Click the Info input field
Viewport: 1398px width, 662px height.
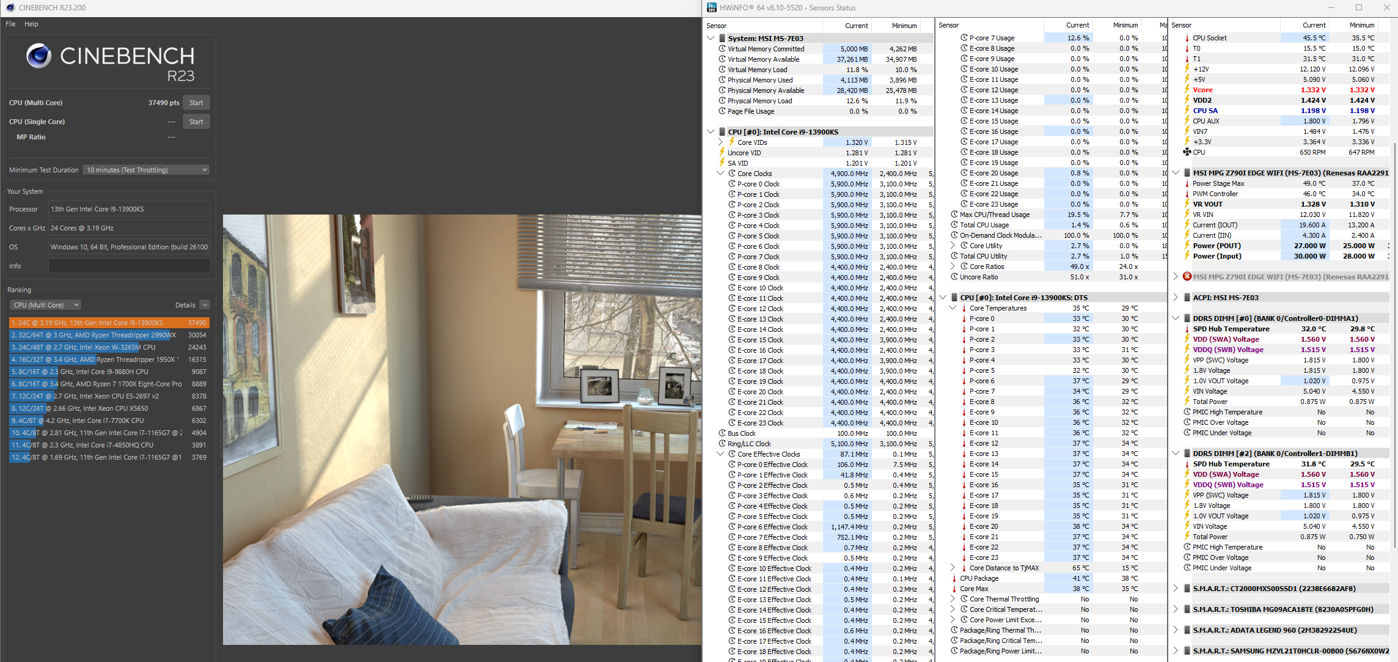[129, 266]
